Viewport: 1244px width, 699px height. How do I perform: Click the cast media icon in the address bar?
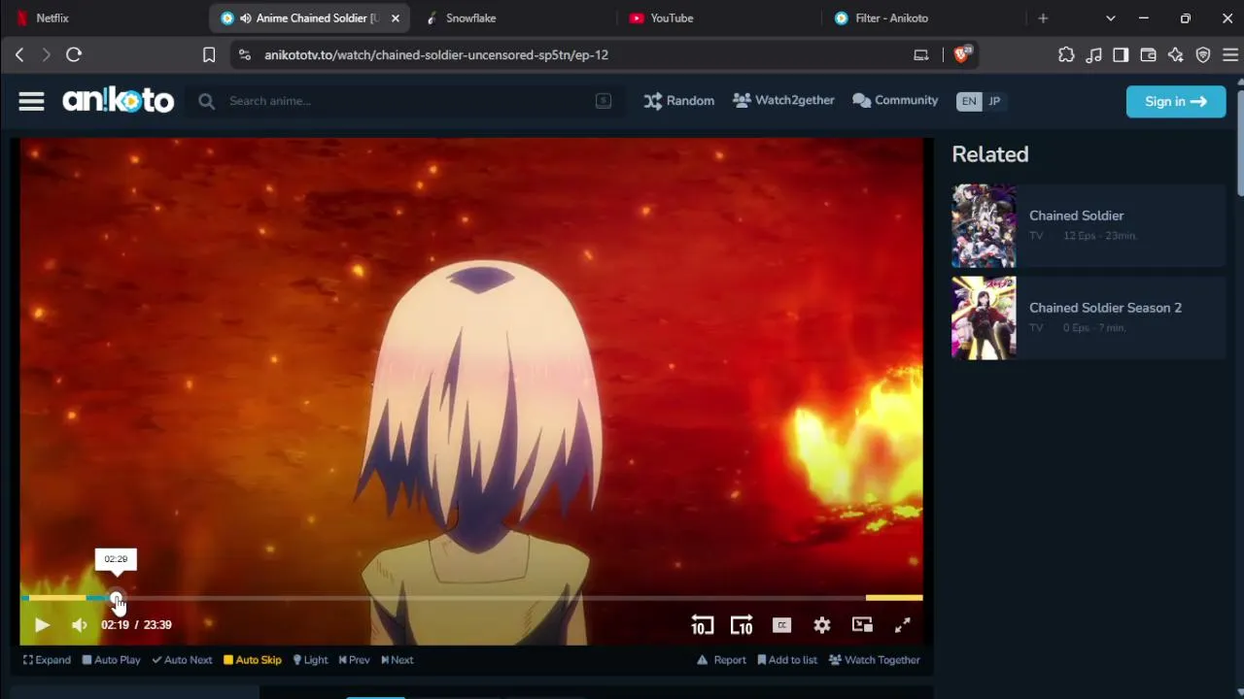pos(921,55)
